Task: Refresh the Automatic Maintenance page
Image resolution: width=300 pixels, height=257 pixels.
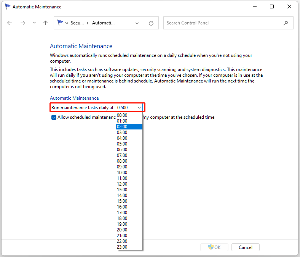Action: click(151, 23)
